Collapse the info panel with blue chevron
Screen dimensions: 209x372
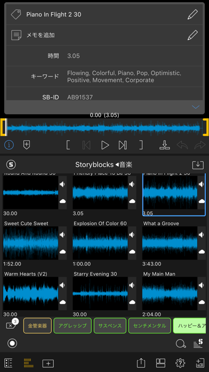pyautogui.click(x=196, y=107)
